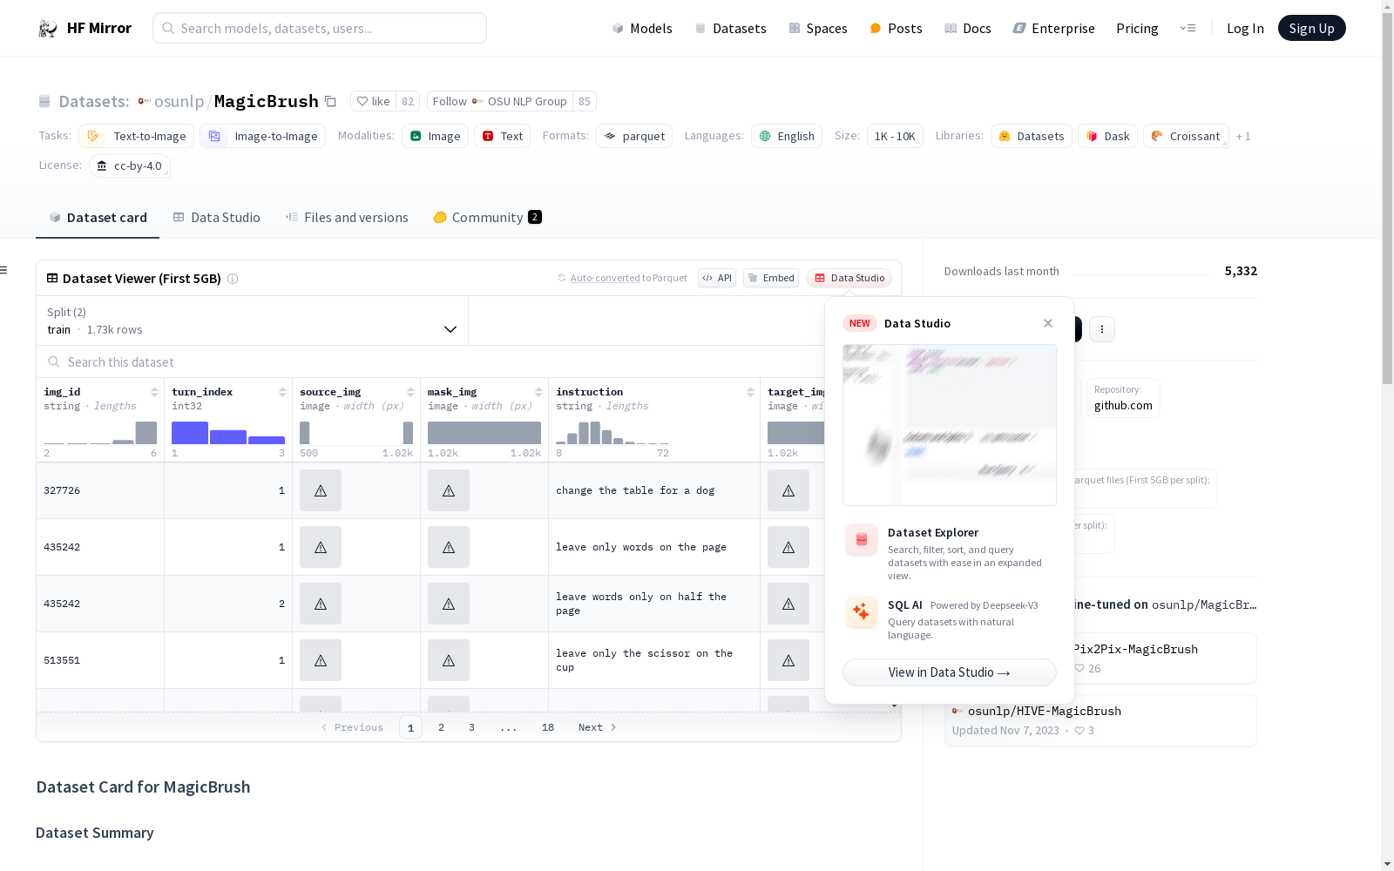1394x871 pixels.
Task: Switch to Dataset card tab
Action: 98,217
